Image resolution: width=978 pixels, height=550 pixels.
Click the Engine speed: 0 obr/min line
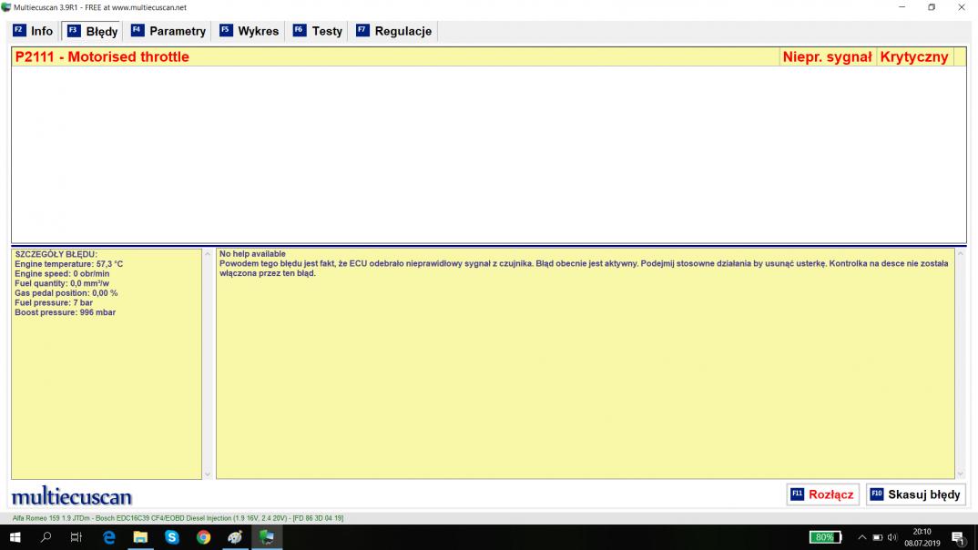click(x=62, y=274)
